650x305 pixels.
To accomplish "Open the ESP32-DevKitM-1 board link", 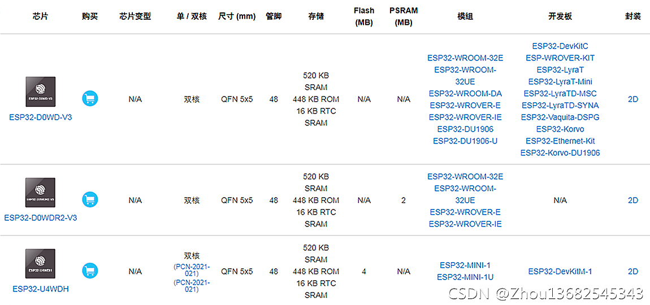I will (560, 272).
